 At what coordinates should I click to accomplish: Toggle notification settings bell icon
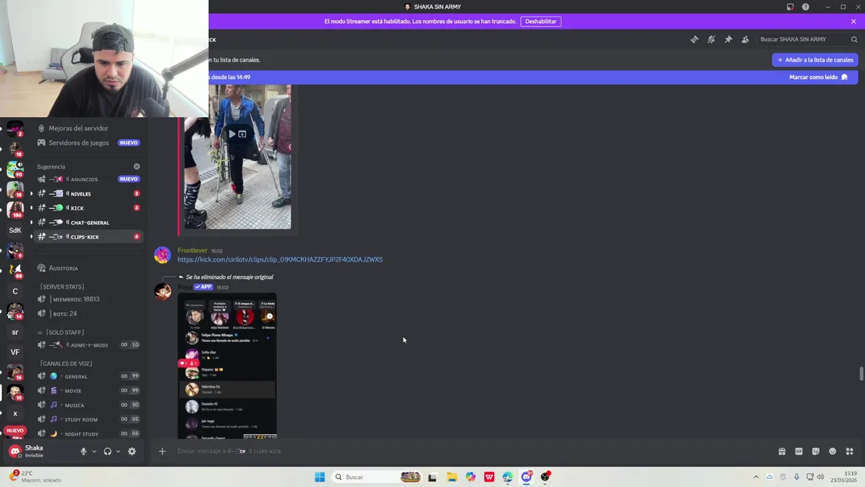pos(711,39)
